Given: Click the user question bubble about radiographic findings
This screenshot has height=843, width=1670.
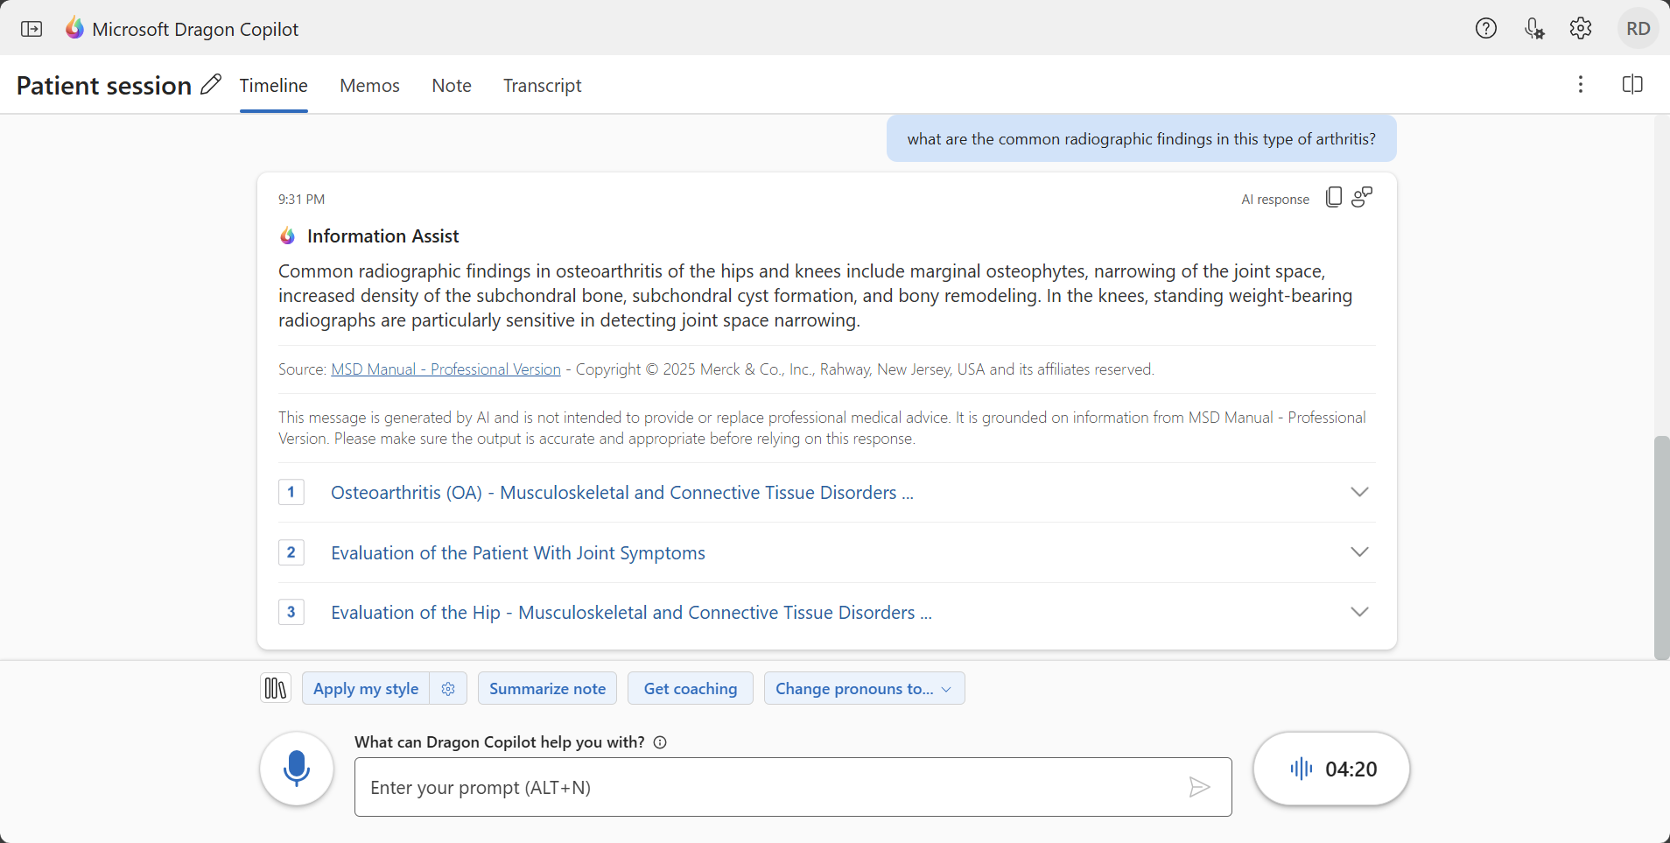Looking at the screenshot, I should (x=1141, y=139).
